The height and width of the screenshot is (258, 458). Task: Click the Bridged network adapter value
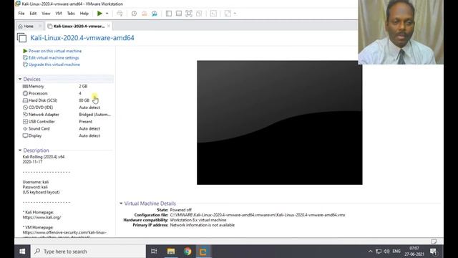(95, 115)
